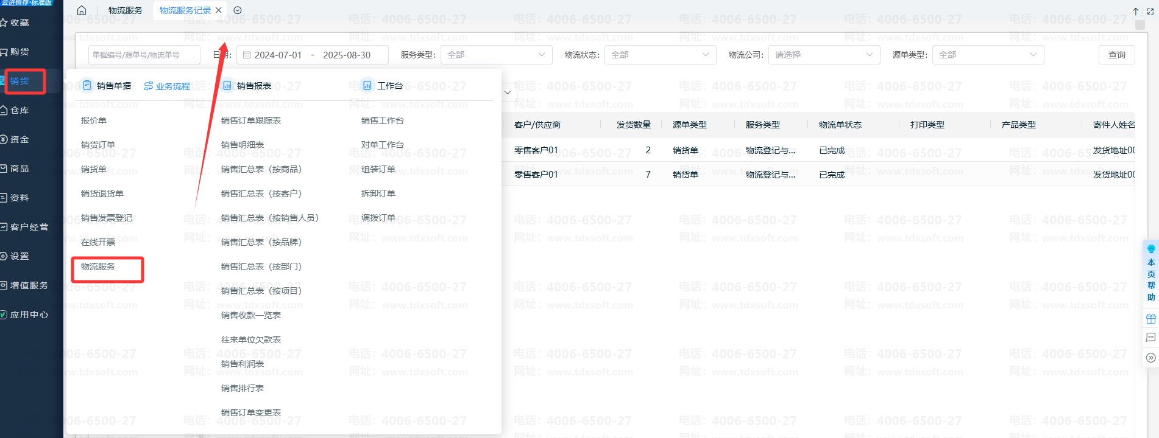The width and height of the screenshot is (1159, 438).
Task: Click the up arrow icon at top right
Action: 1136,12
